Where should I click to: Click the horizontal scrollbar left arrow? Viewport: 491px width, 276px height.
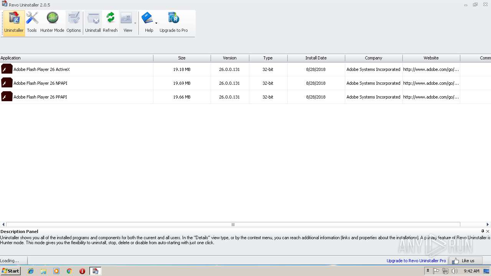coord(3,225)
